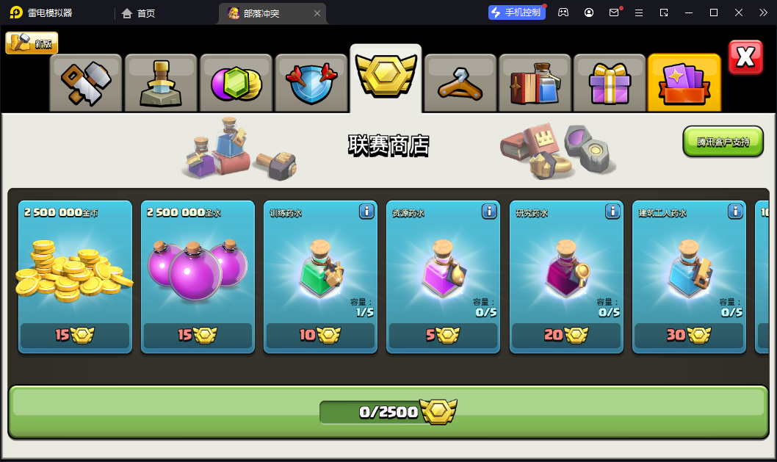Open the spell book and potion tab

pyautogui.click(x=535, y=83)
